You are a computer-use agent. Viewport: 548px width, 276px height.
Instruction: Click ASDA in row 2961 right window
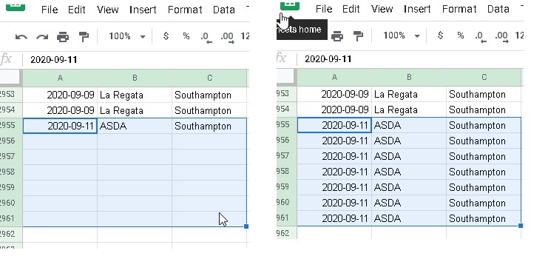pyautogui.click(x=409, y=218)
